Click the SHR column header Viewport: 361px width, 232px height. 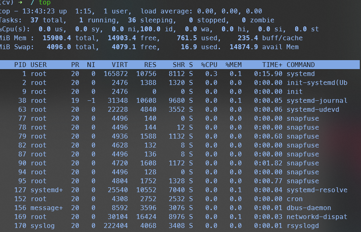179,65
